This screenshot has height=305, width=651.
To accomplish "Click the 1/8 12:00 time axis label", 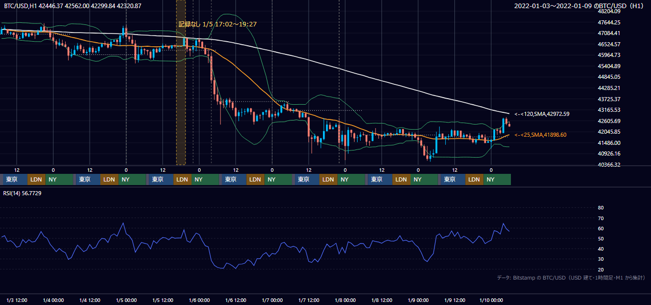I will pyautogui.click(x=382, y=300).
